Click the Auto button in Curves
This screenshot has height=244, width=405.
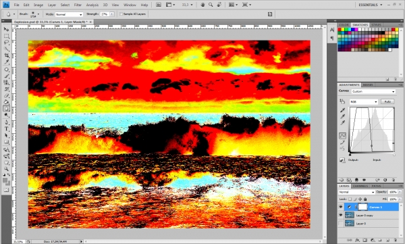[387, 101]
